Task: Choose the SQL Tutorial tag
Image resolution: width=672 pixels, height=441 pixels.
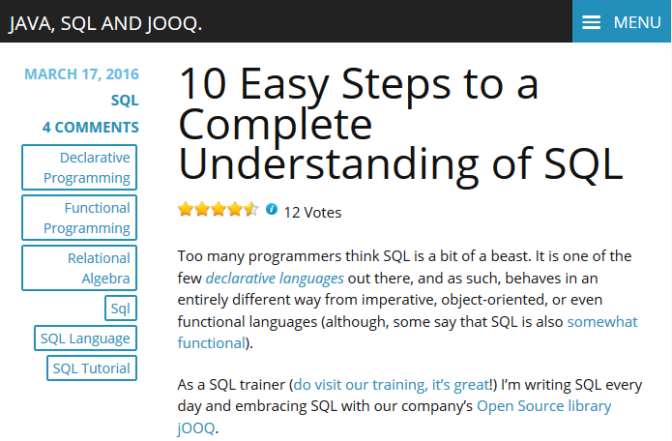Action: point(92,368)
